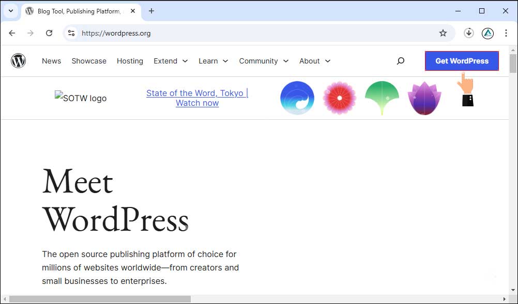This screenshot has width=518, height=304.
Task: Click the WordPress logo in site header
Action: click(18, 61)
